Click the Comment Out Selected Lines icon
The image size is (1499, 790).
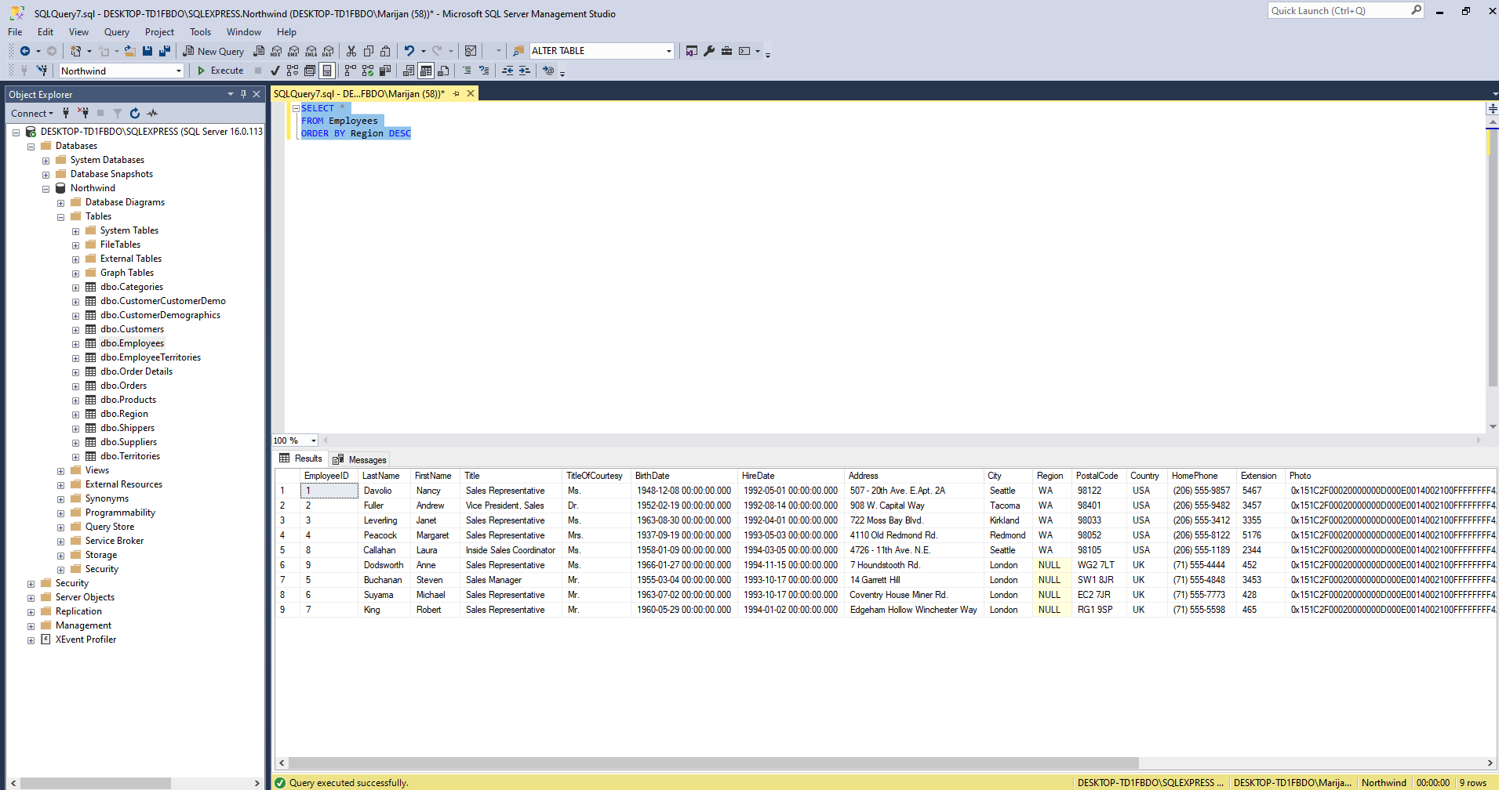(467, 71)
